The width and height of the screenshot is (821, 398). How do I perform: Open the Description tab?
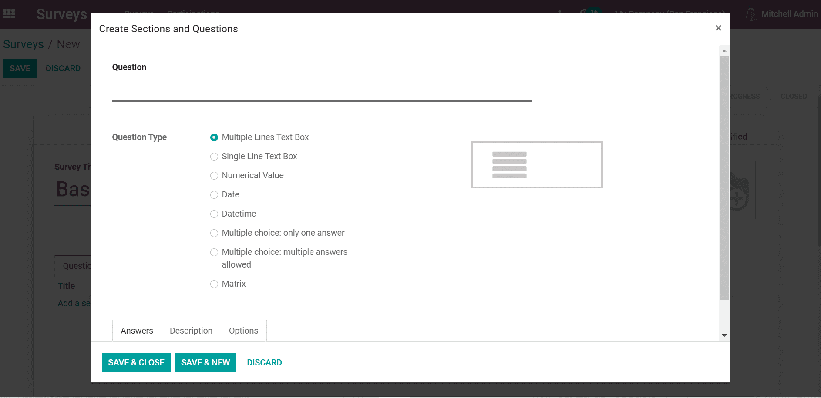click(191, 331)
